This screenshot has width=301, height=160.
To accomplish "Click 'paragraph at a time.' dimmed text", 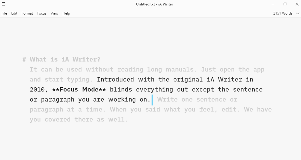I will 68,109.
